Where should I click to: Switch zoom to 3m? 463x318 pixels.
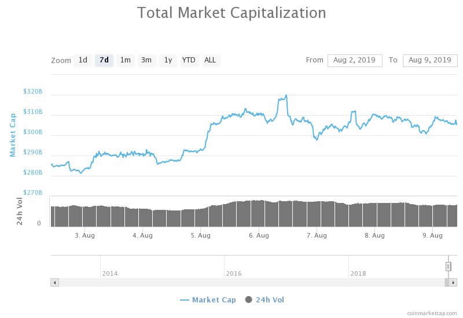[146, 60]
